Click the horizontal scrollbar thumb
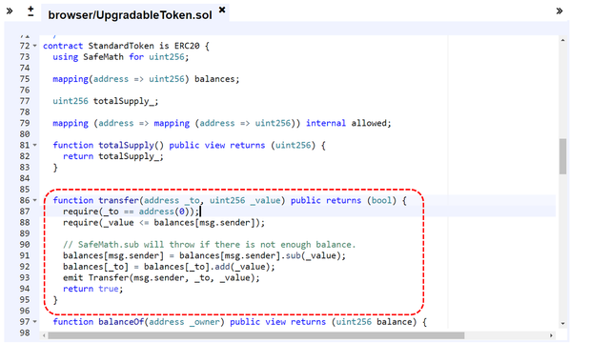The image size is (610, 343). (256, 335)
